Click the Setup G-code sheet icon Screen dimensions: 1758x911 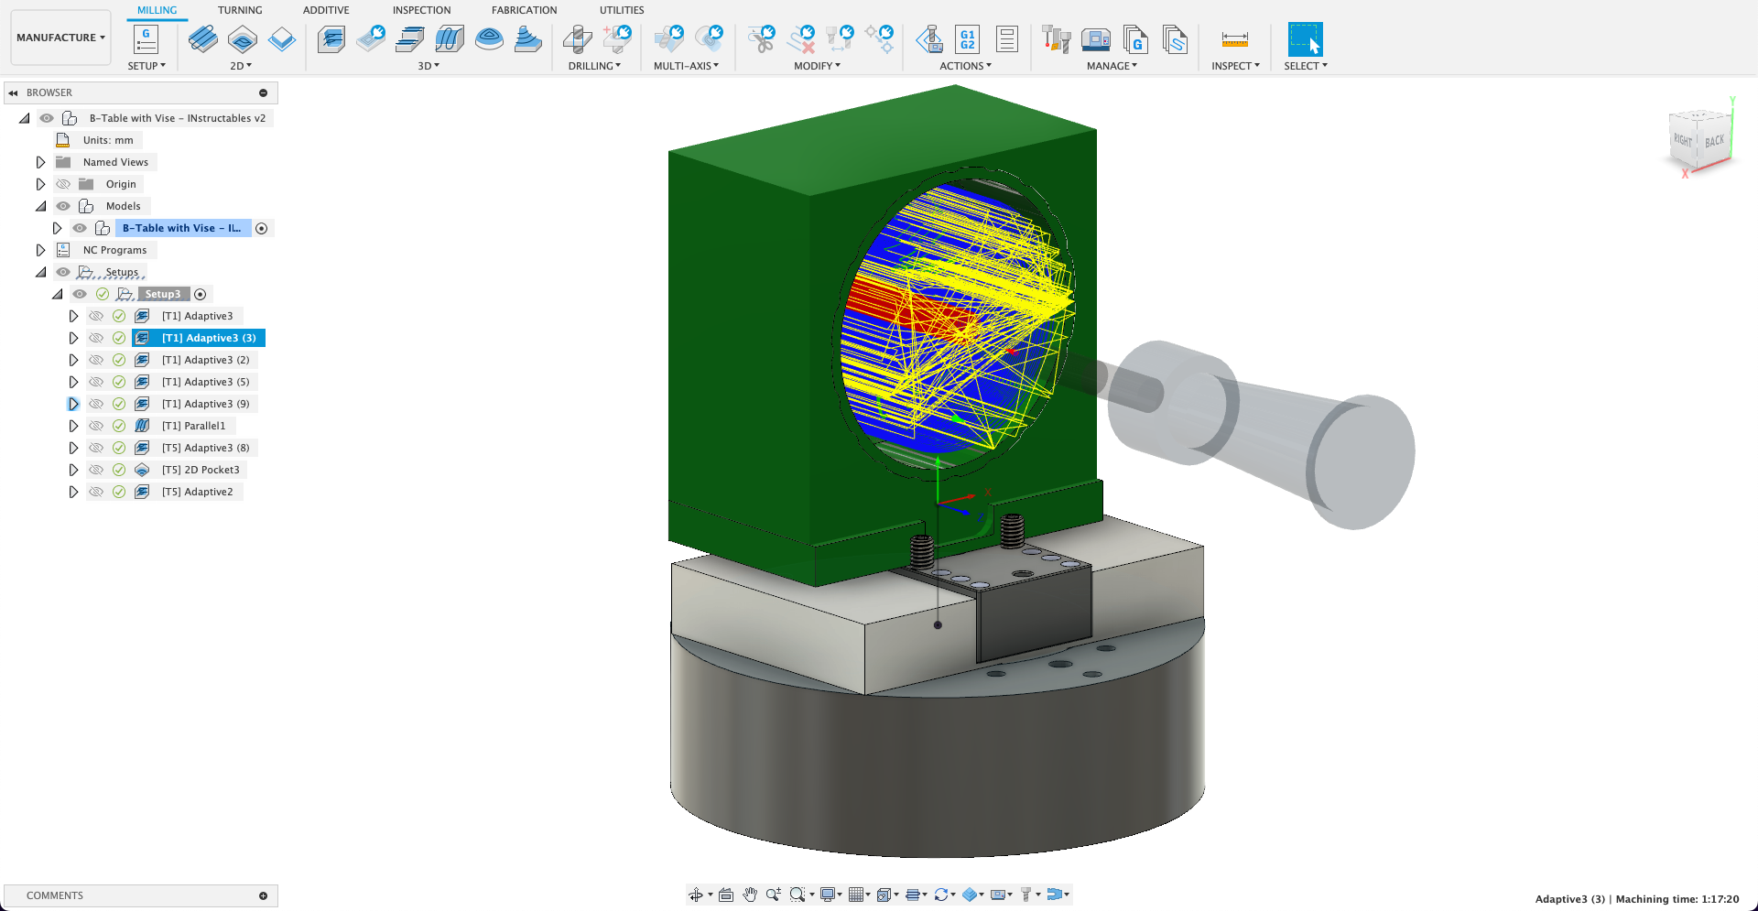click(x=146, y=39)
